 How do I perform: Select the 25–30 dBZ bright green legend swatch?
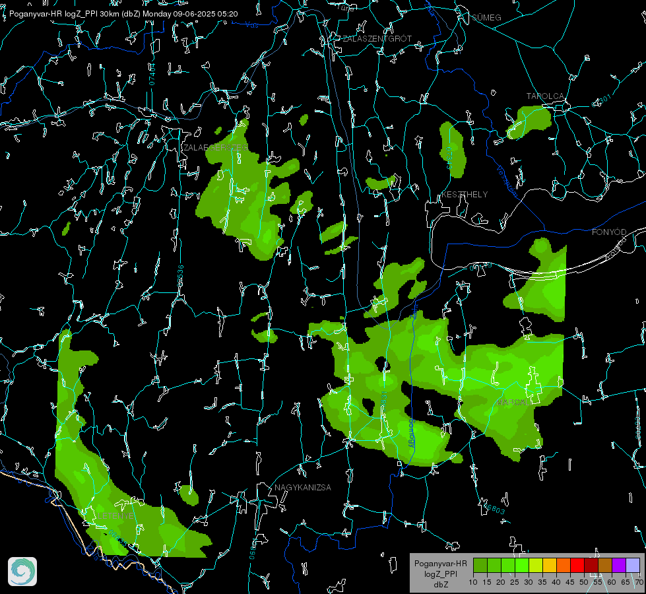(x=522, y=565)
